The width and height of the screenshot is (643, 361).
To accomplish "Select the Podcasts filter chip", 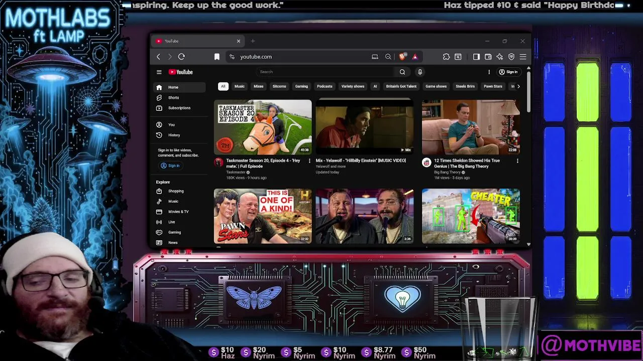I will pos(325,86).
